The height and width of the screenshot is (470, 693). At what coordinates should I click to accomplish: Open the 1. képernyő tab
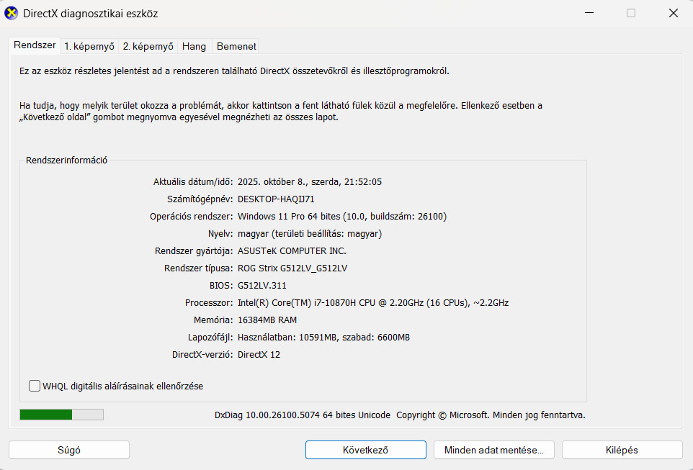[89, 46]
